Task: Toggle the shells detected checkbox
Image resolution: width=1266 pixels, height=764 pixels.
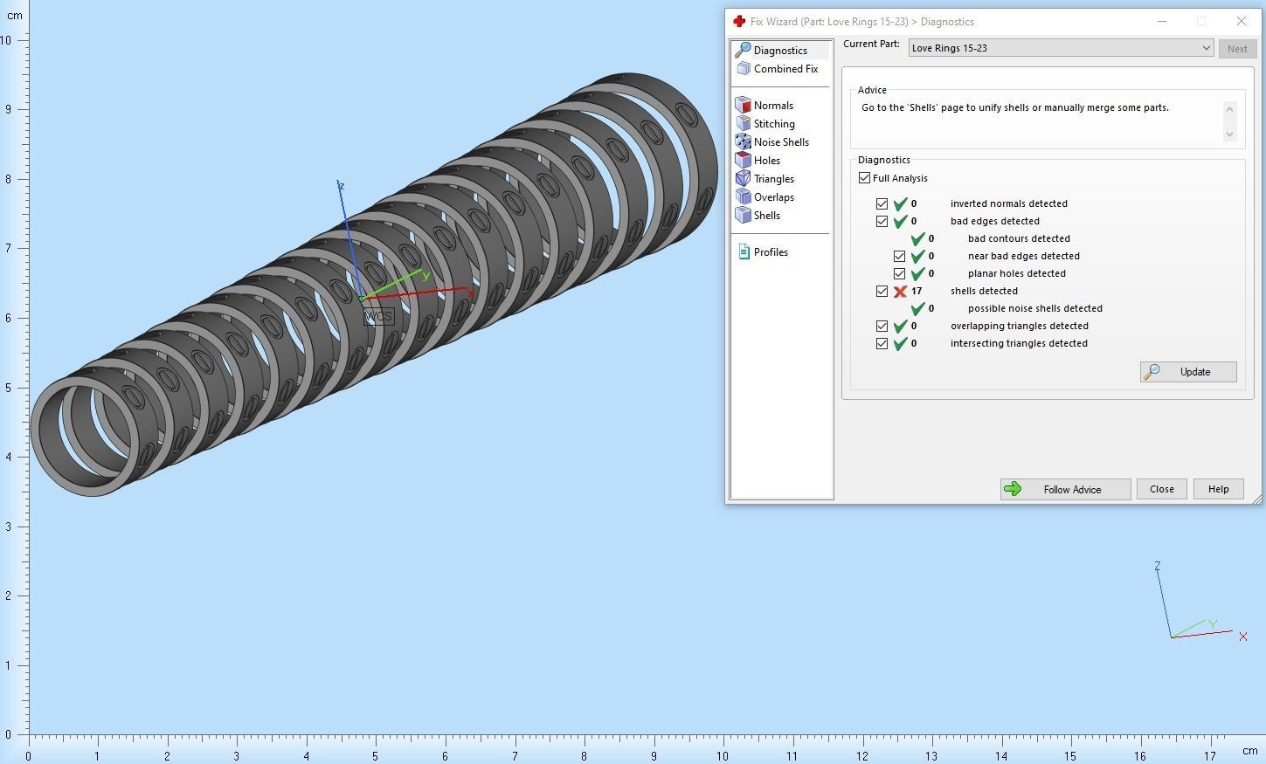Action: (x=882, y=291)
